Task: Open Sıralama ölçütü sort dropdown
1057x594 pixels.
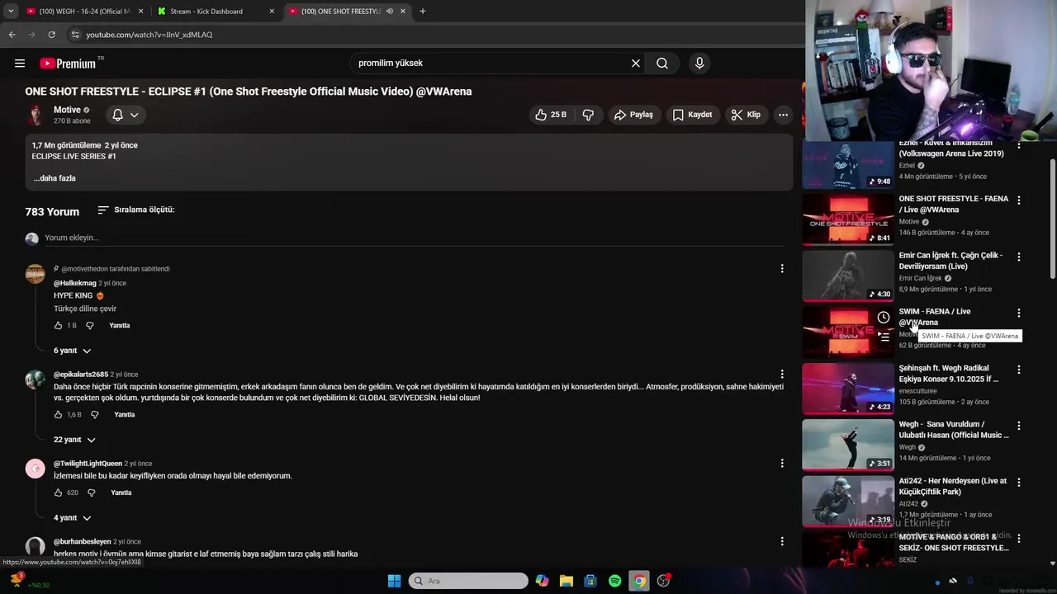Action: click(x=136, y=210)
